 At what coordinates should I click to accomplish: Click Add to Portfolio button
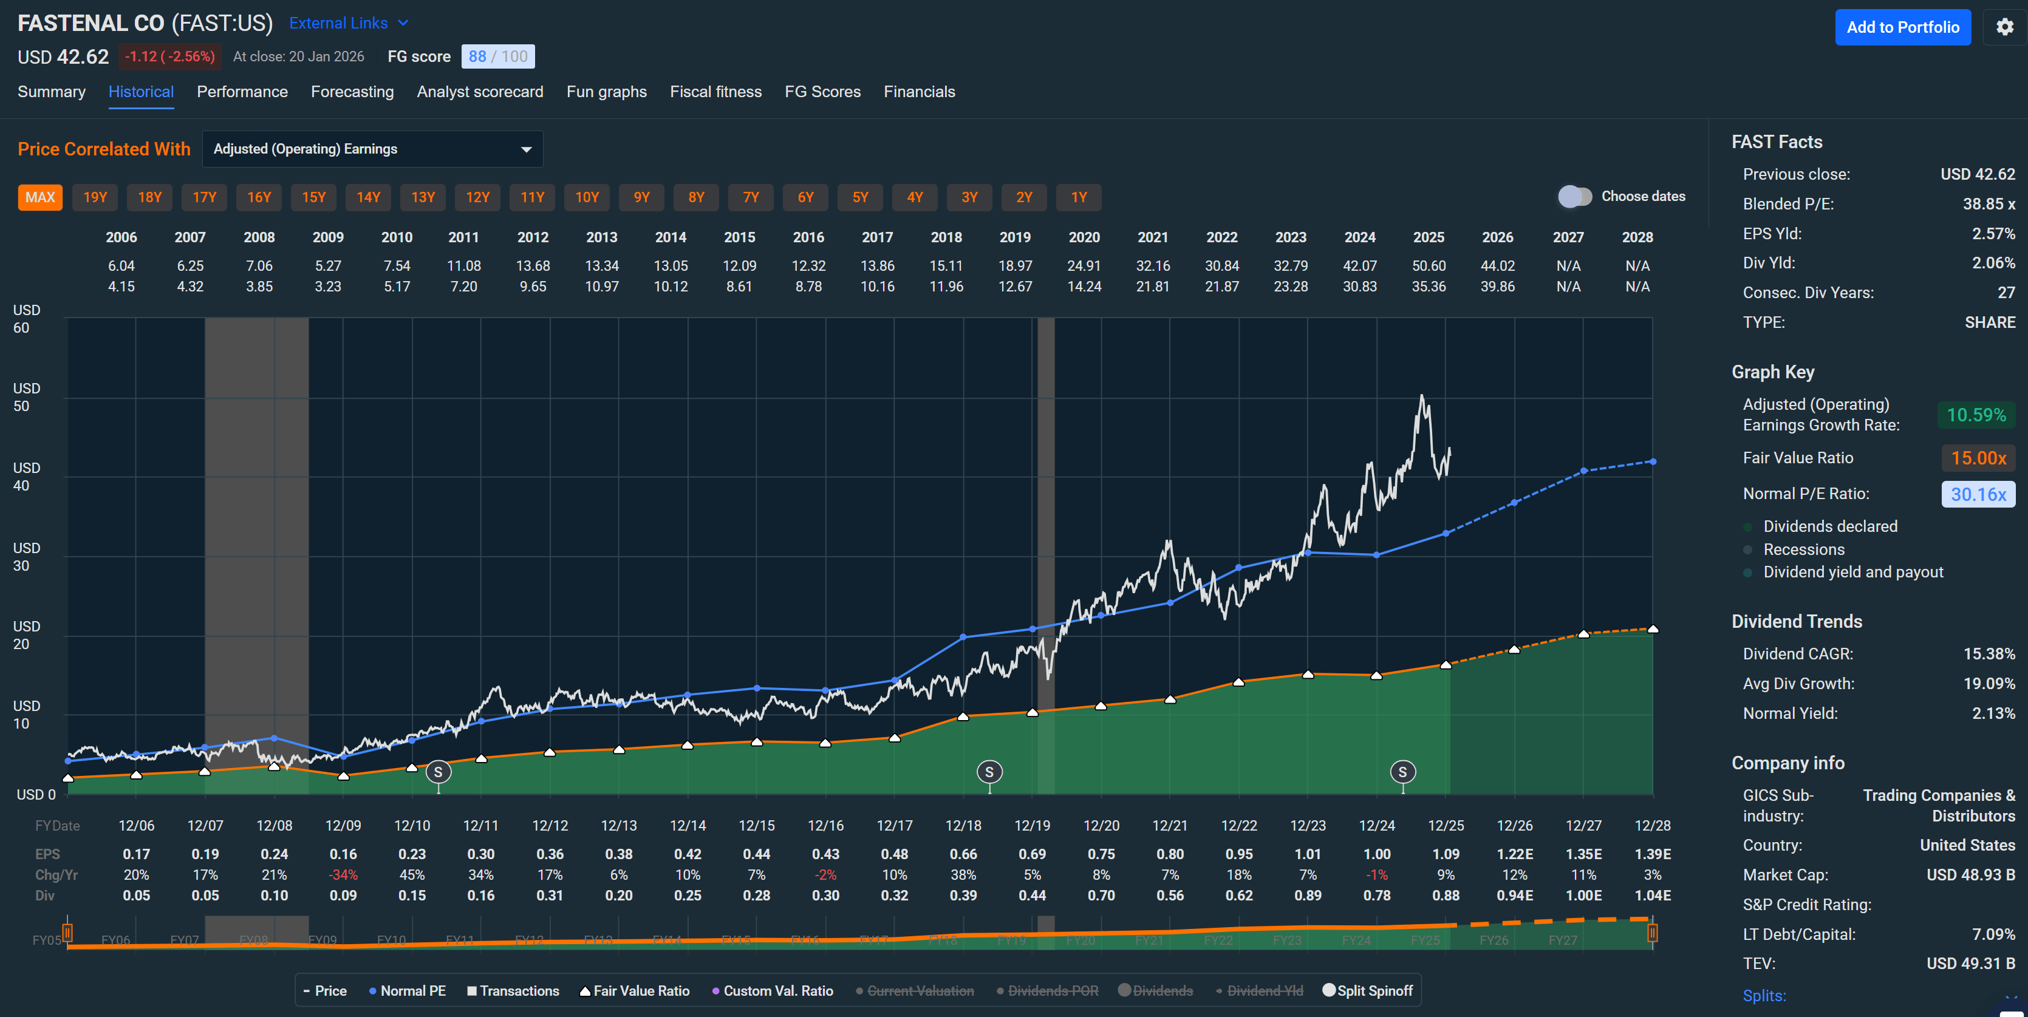[x=1902, y=27]
